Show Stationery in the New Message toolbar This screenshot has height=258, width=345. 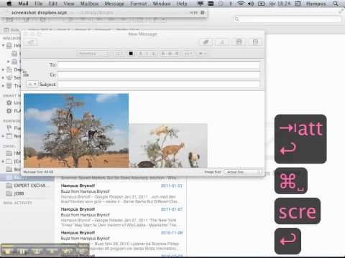255,42
